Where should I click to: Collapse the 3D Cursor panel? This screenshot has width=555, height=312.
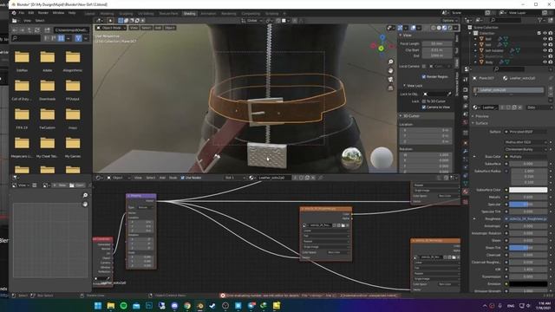coord(401,115)
